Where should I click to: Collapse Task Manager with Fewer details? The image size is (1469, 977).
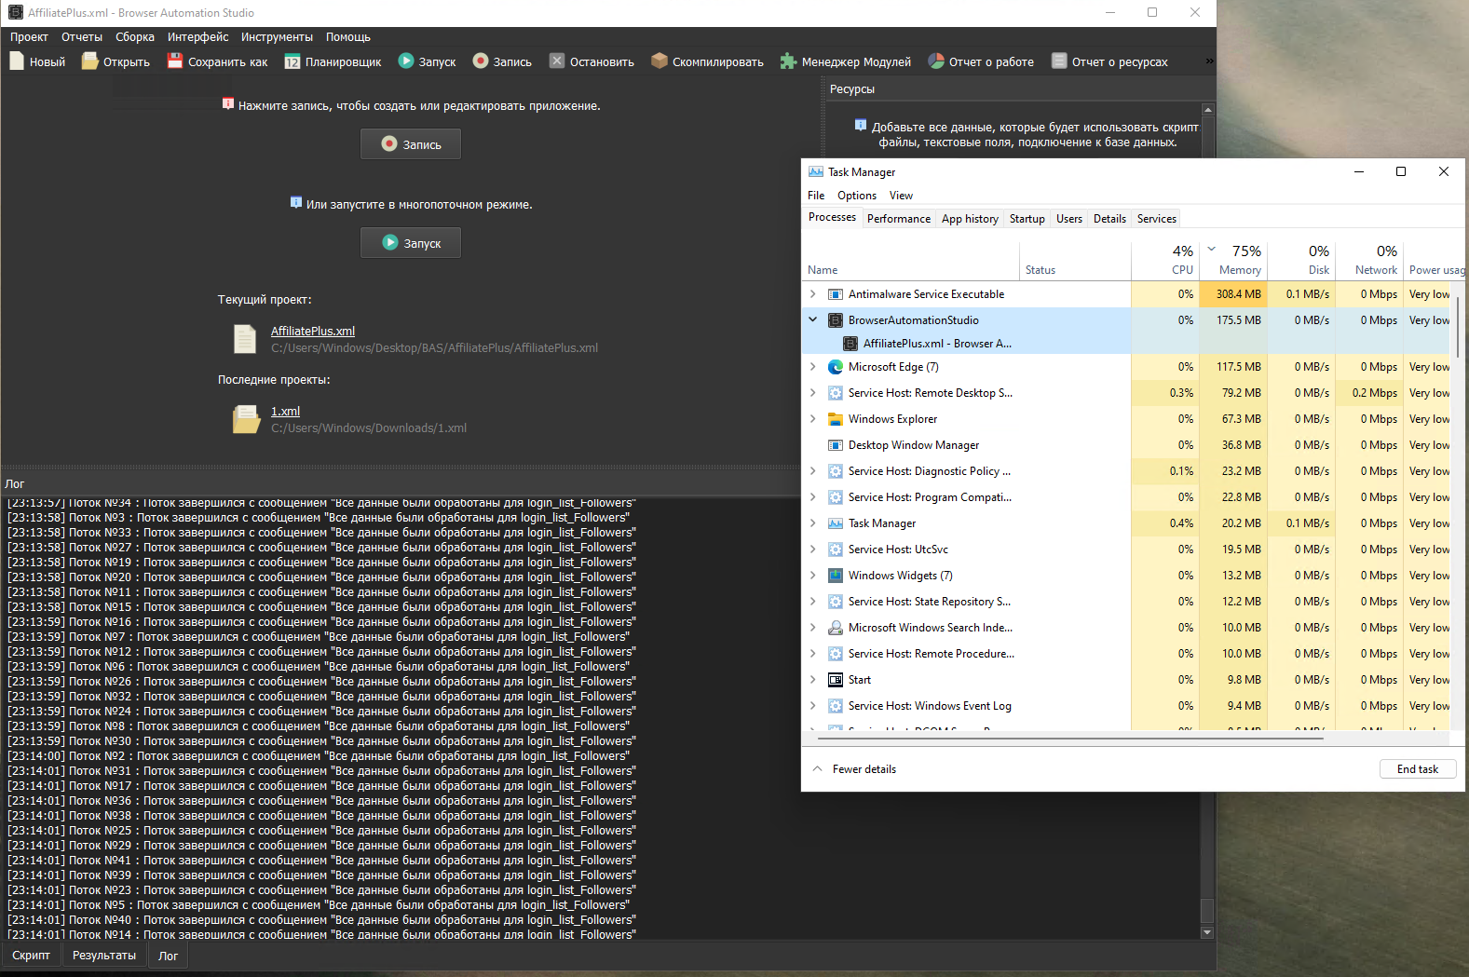(855, 769)
